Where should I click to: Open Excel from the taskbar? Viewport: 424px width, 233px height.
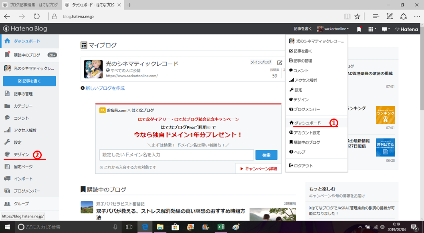point(221,227)
